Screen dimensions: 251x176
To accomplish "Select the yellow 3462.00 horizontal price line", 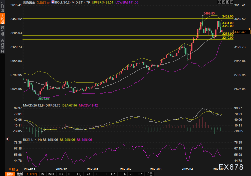I will coord(125,18).
